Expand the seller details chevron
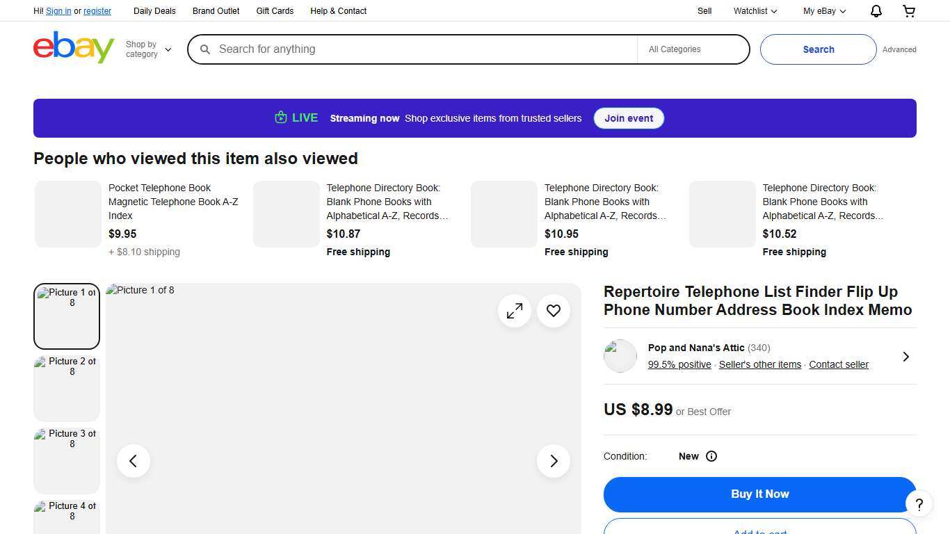This screenshot has height=534, width=950. coord(905,356)
